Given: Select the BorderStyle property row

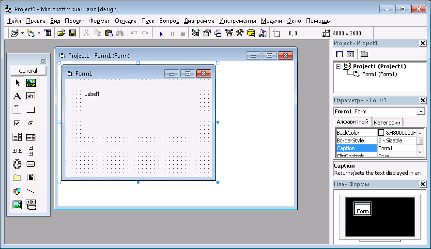Looking at the screenshot, I should (x=376, y=140).
